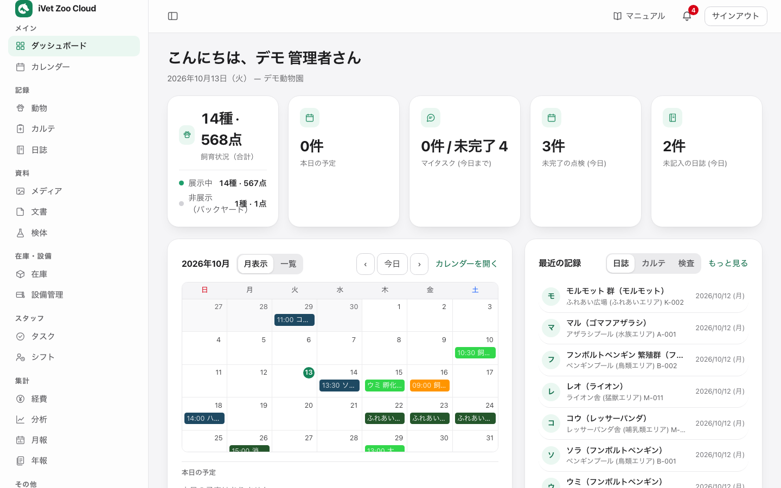Click the 13:30 event on October 14
This screenshot has width=781, height=488.
point(340,386)
